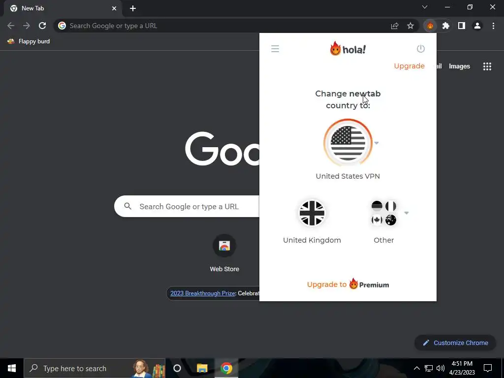
Task: Open Cortana circle icon on taskbar
Action: 177,368
